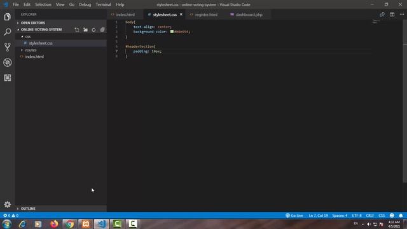407x229 pixels.
Task: Click the open changes editor icon
Action: tap(382, 15)
